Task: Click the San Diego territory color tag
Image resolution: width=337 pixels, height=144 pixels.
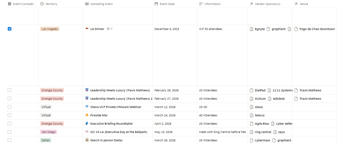Action: click(x=49, y=132)
